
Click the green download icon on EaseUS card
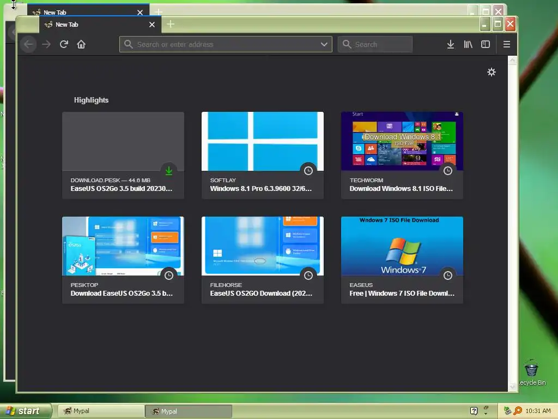pos(169,171)
